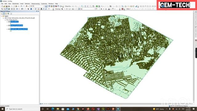The width and height of the screenshot is (197, 111).
Task: Uncheck the street_010_postalCode layer
Action: pyautogui.click(x=9, y=25)
